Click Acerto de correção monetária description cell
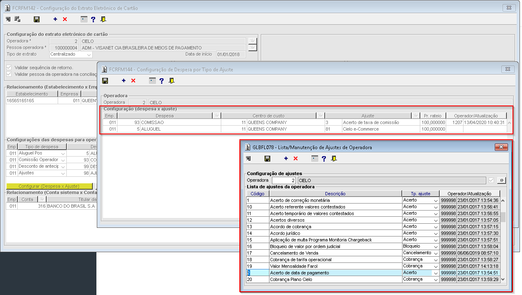522x295 pixels. click(x=335, y=200)
